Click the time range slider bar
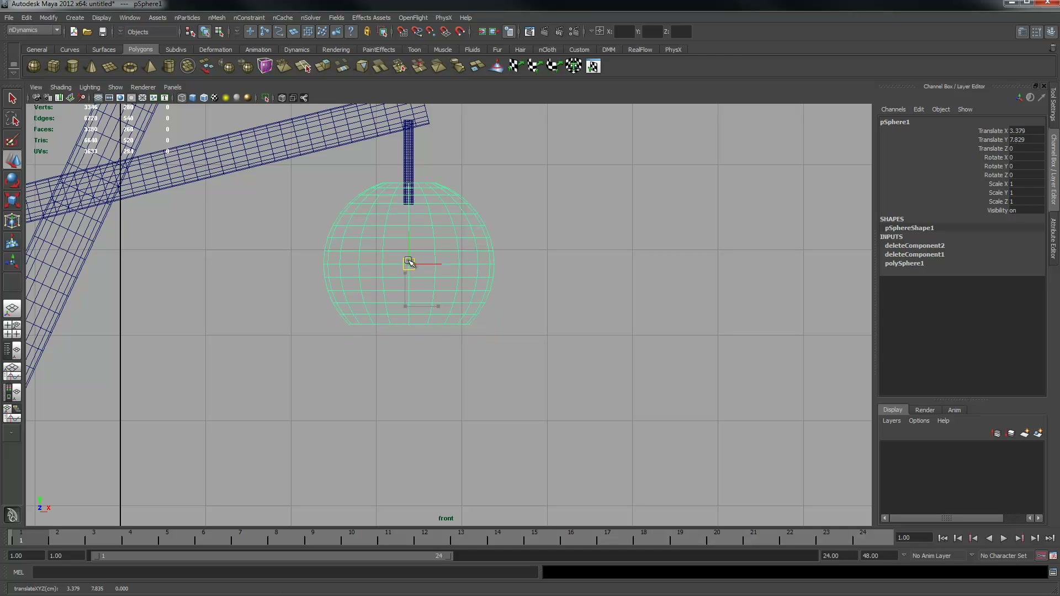Image resolution: width=1060 pixels, height=596 pixels. tap(271, 556)
